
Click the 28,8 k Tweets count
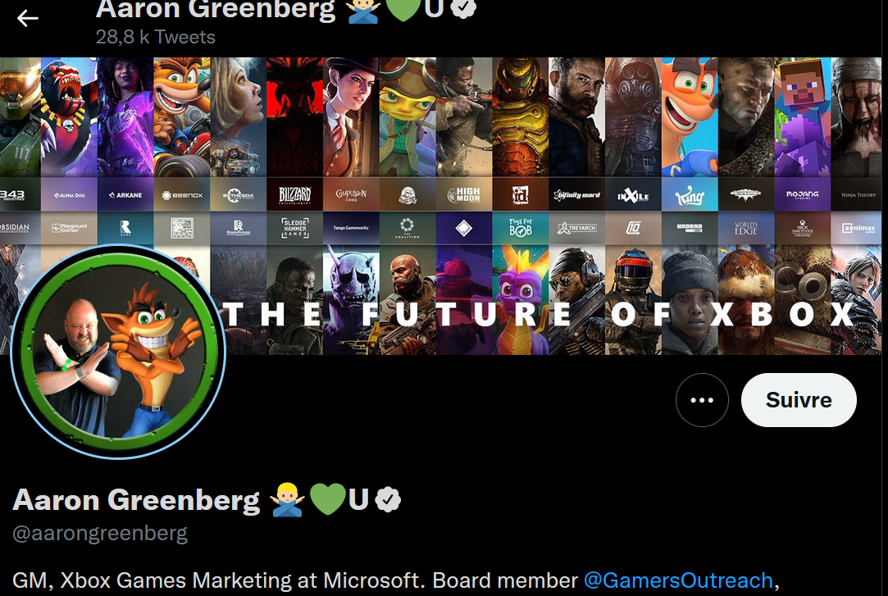[155, 37]
